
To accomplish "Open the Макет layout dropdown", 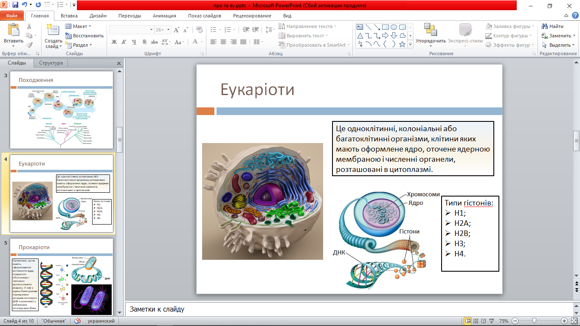I will click(x=79, y=26).
